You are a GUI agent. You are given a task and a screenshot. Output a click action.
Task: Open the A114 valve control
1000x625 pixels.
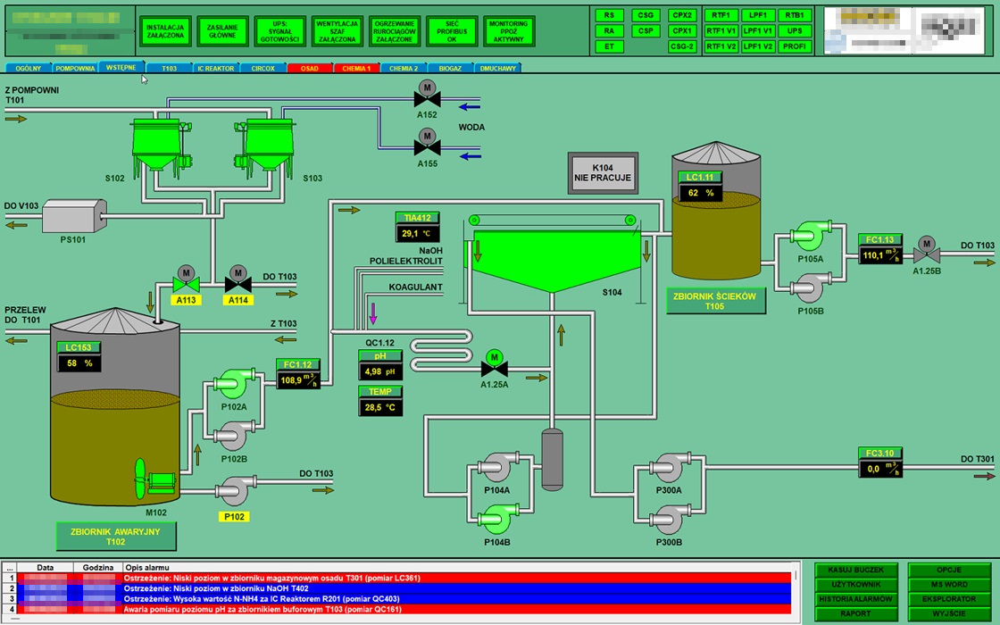pyautogui.click(x=237, y=284)
